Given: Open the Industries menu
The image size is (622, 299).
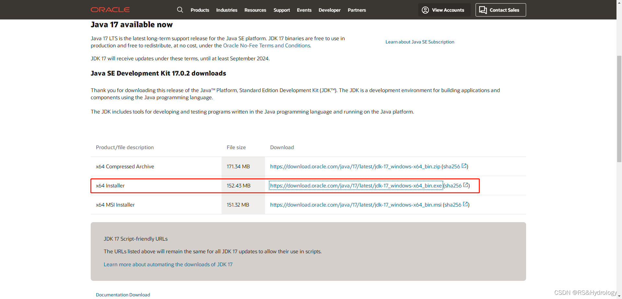Looking at the screenshot, I should click(x=227, y=10).
